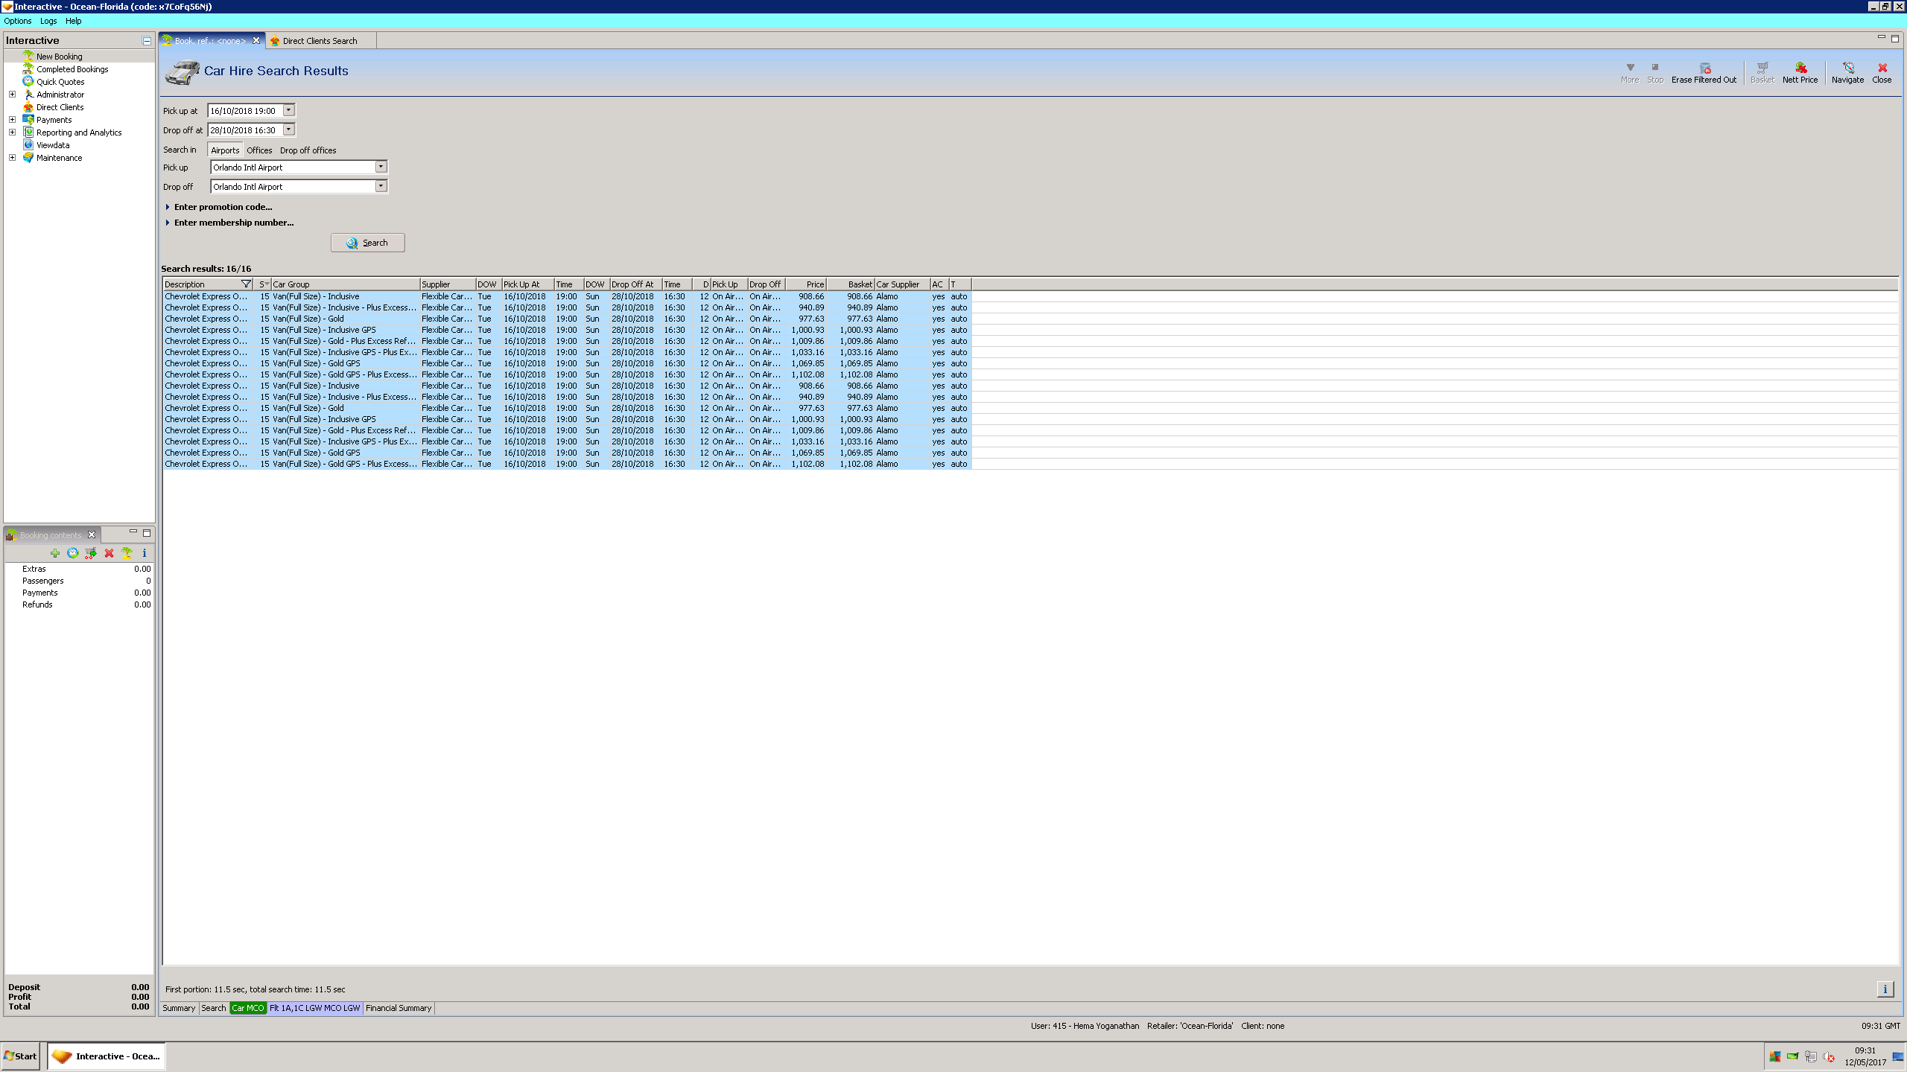Click the Erase Filtered Out toolbar icon
The width and height of the screenshot is (1907, 1072).
coord(1704,68)
